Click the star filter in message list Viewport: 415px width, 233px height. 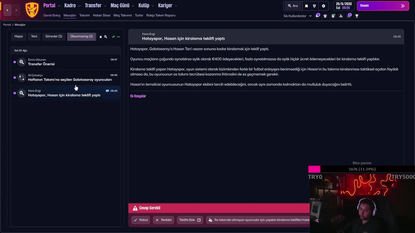click(x=101, y=37)
